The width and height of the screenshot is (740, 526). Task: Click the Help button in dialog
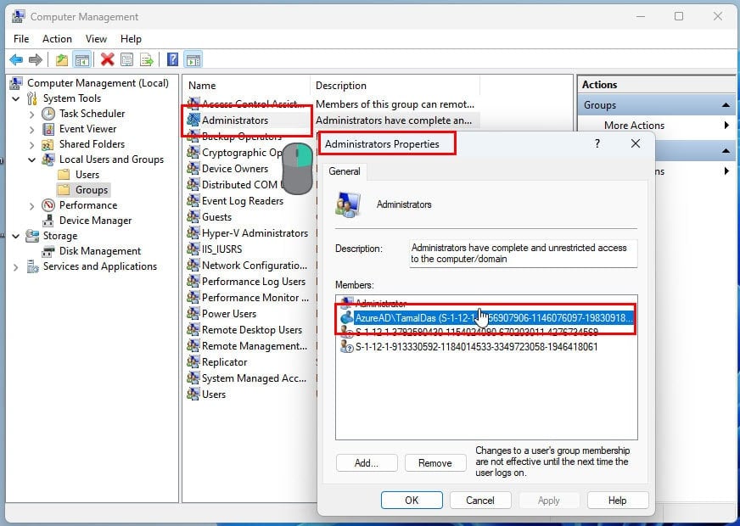tap(617, 500)
